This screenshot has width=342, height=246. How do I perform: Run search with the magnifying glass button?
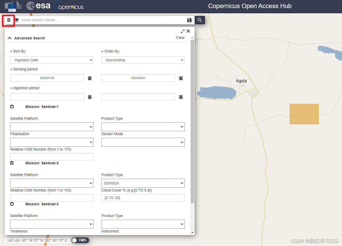pyautogui.click(x=200, y=20)
